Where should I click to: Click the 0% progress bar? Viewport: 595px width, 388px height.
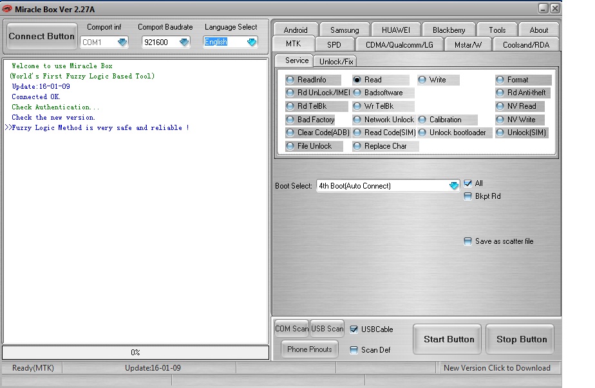(135, 353)
